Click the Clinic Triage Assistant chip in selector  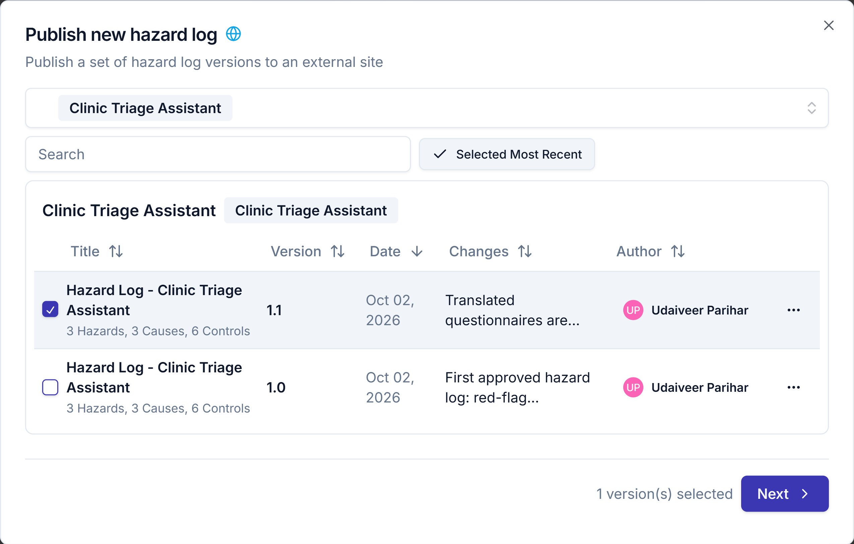click(145, 108)
